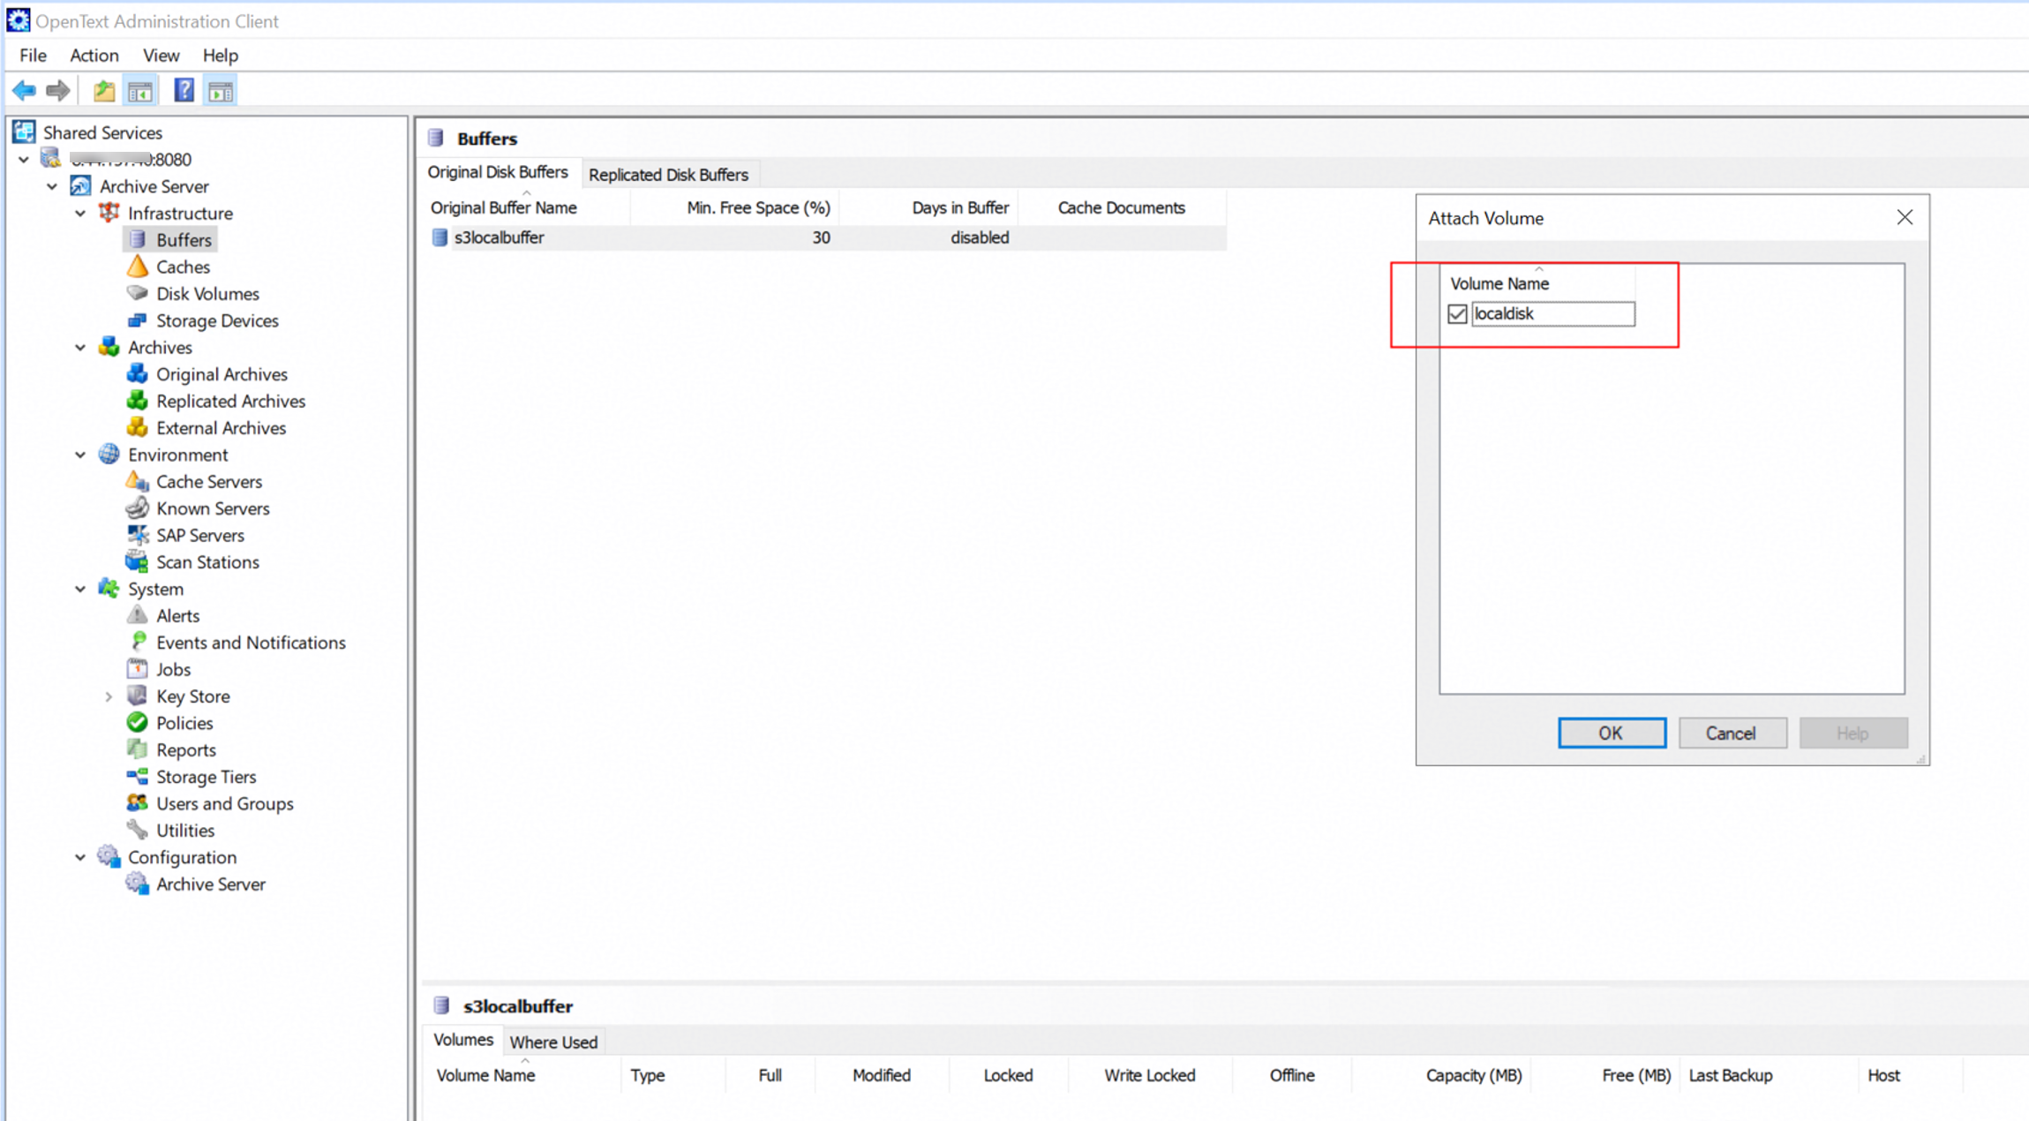Sort volumes by Capacity (MB) column

1443,1075
